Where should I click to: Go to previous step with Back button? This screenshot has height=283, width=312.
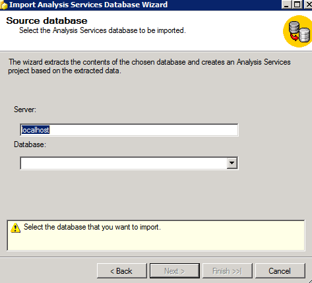121,271
